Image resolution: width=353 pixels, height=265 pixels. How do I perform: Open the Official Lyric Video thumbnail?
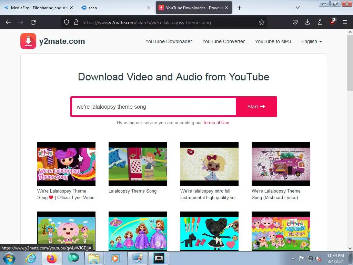pyautogui.click(x=66, y=164)
